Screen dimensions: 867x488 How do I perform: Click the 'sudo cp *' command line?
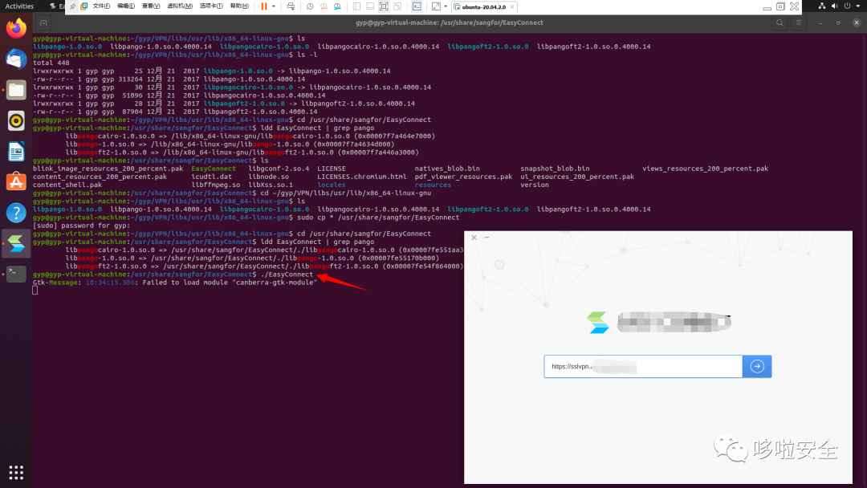(x=378, y=218)
